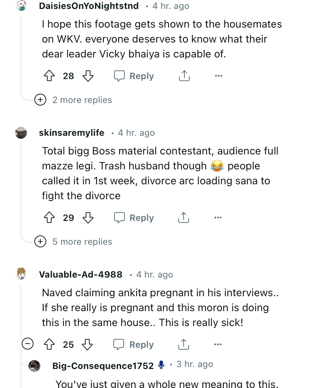The image size is (309, 388).
Task: Share Valuable-Ad-4988's comment
Action: click(x=184, y=345)
